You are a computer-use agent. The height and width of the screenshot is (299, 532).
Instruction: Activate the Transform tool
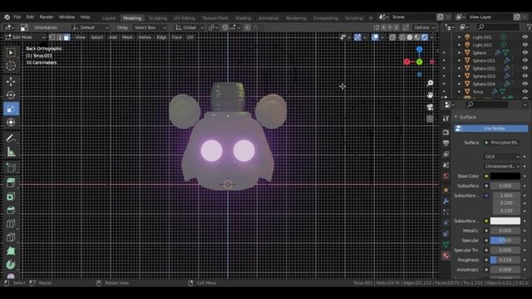pos(11,122)
